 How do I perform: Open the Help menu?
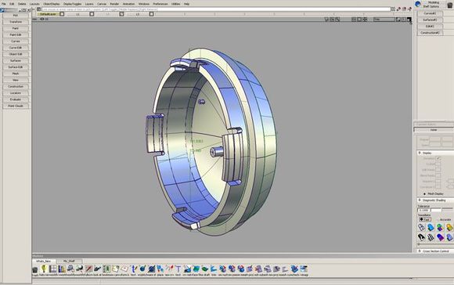[187, 4]
